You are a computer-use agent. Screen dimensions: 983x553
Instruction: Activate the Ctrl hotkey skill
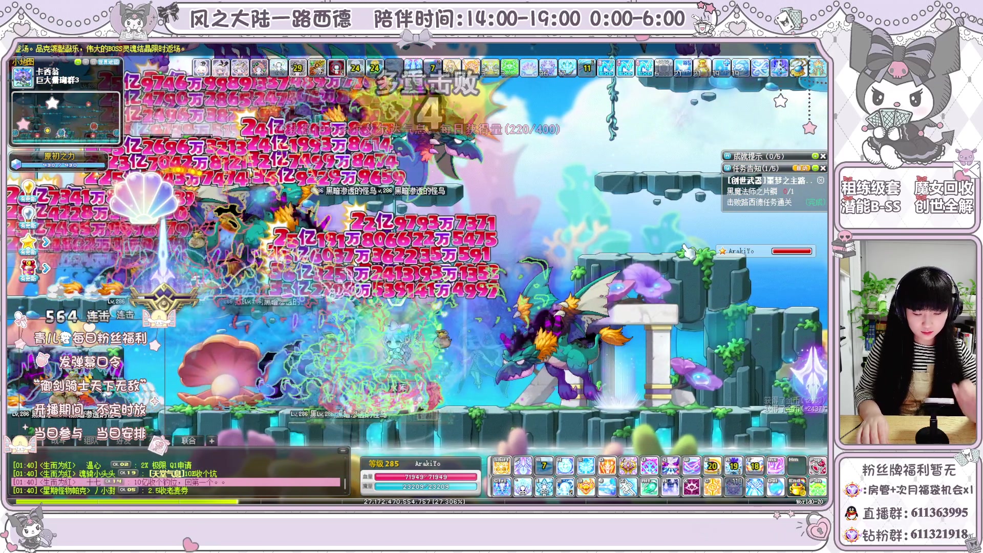(502, 487)
